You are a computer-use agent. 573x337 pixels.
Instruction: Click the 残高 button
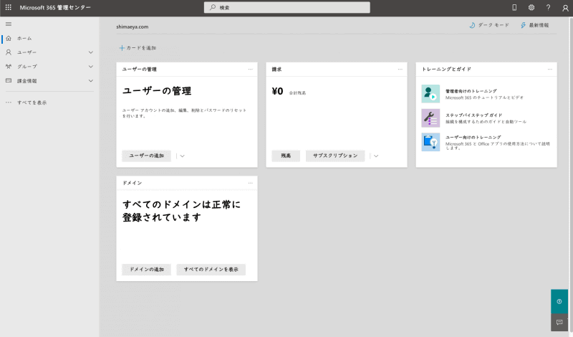click(x=286, y=156)
